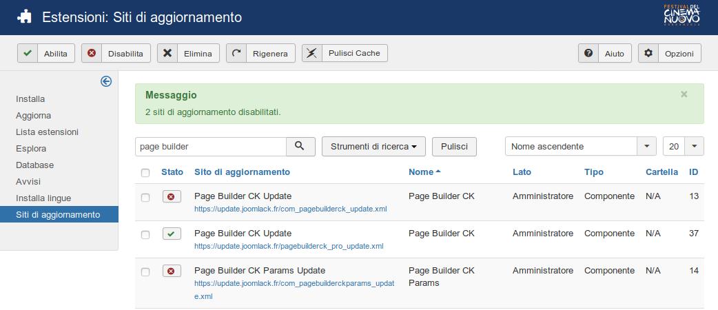Click the Elimina delete button
Viewport: 718px width, 310px height.
coord(188,53)
